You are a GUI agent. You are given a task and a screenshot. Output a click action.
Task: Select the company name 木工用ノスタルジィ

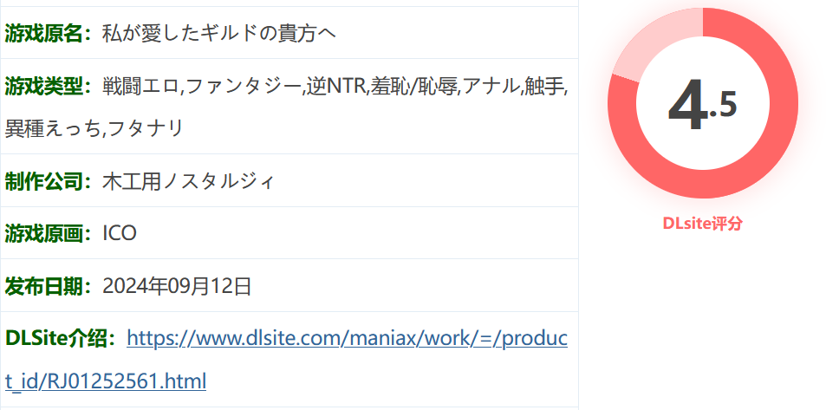click(x=189, y=182)
